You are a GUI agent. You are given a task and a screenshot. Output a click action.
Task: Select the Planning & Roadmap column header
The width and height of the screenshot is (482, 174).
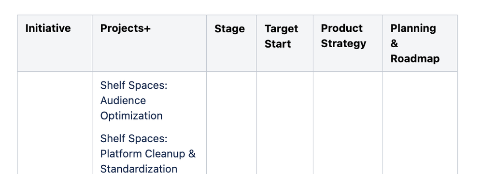420,43
